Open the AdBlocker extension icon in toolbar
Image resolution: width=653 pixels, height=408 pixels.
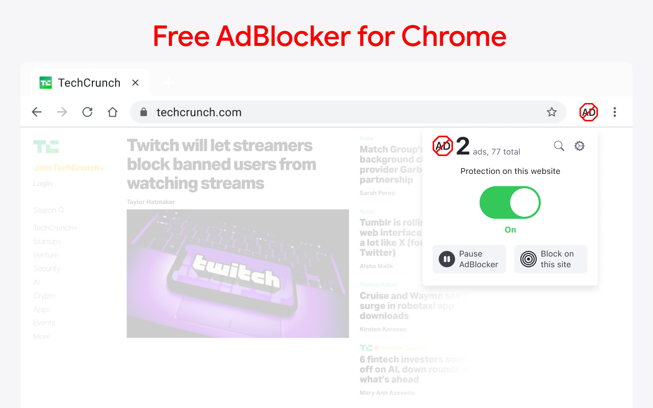click(589, 112)
